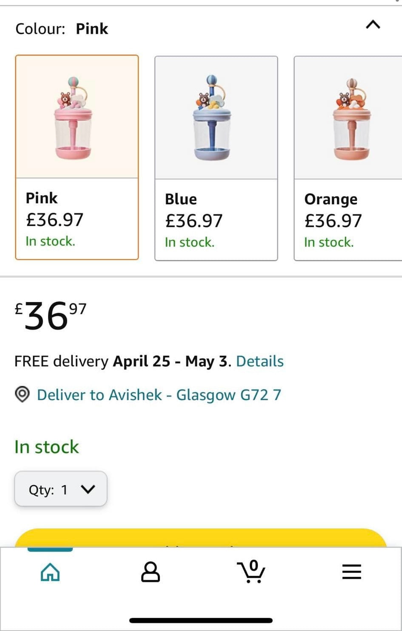402x631 pixels.
Task: Open the account profile icon
Action: [150, 572]
